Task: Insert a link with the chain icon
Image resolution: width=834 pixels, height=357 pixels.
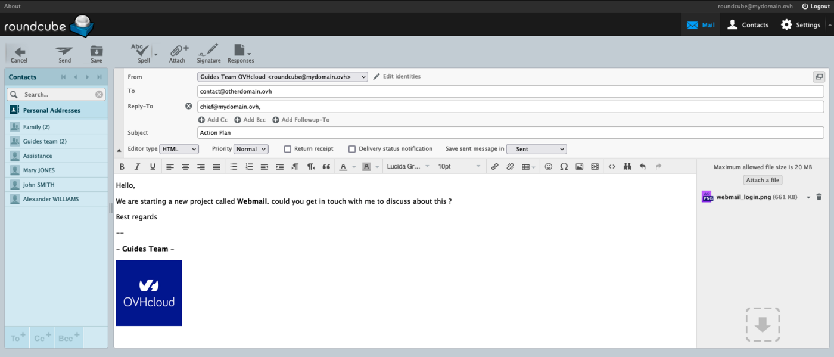Action: tap(494, 167)
